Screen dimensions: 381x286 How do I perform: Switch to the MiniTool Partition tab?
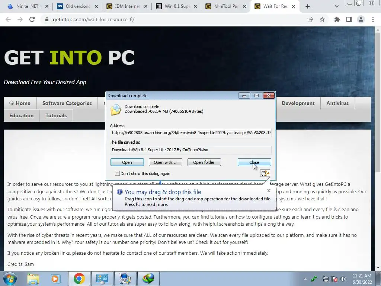pyautogui.click(x=226, y=6)
